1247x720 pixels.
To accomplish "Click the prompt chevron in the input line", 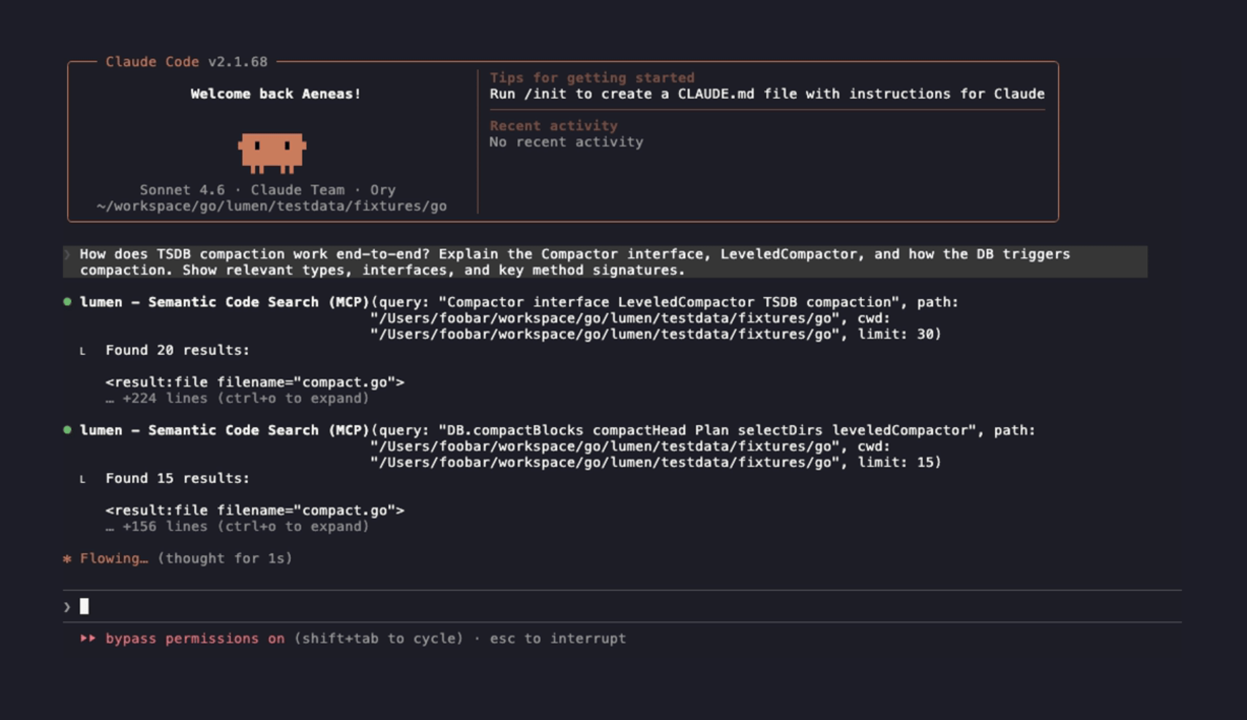I will pos(67,607).
